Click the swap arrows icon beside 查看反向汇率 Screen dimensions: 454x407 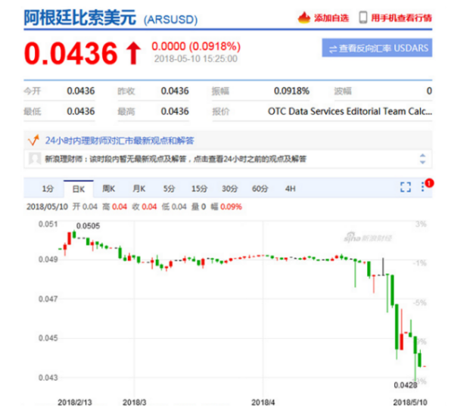click(x=331, y=49)
